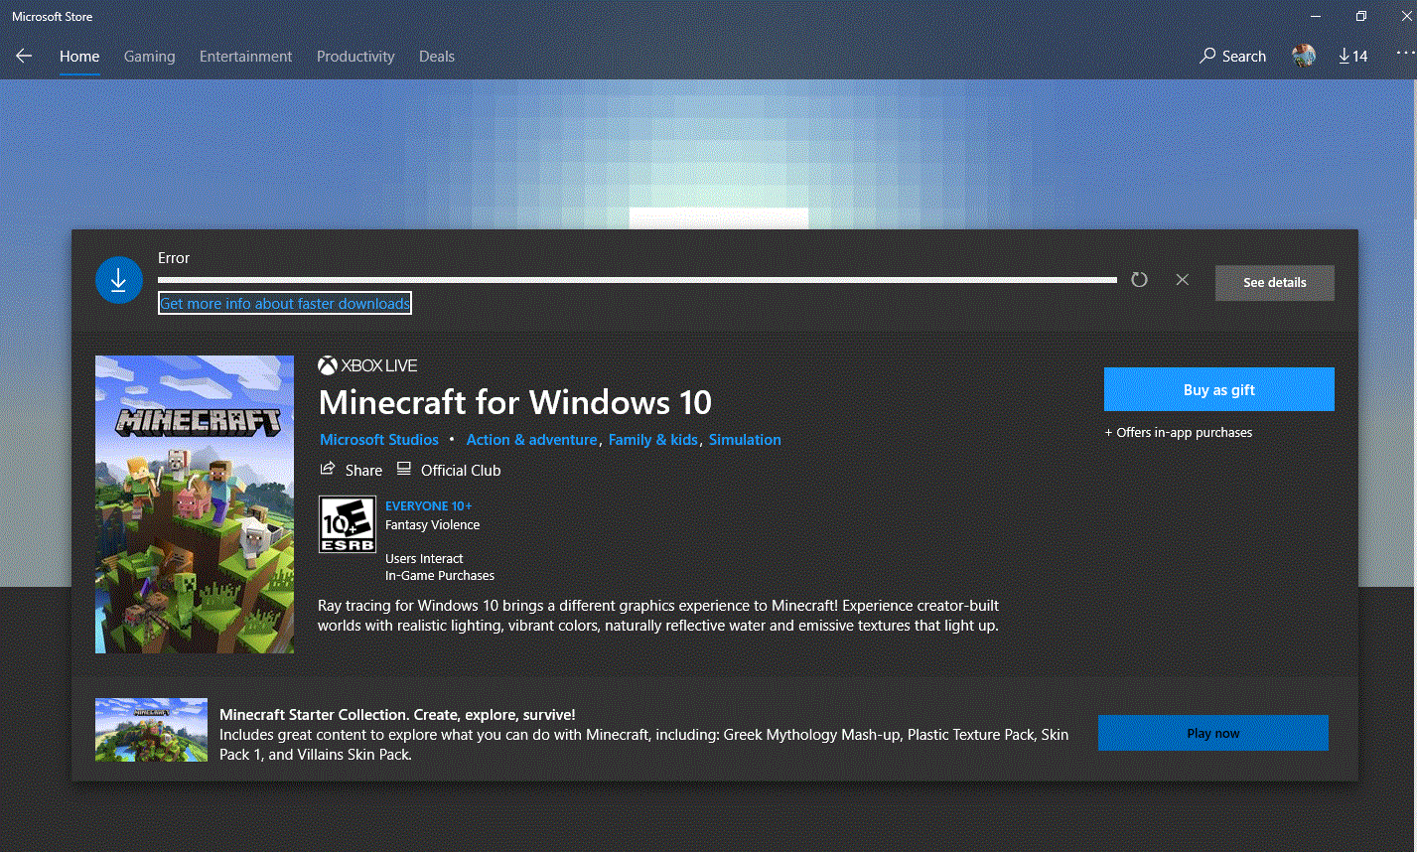Click the Users Interact text
The width and height of the screenshot is (1417, 852).
point(424,558)
